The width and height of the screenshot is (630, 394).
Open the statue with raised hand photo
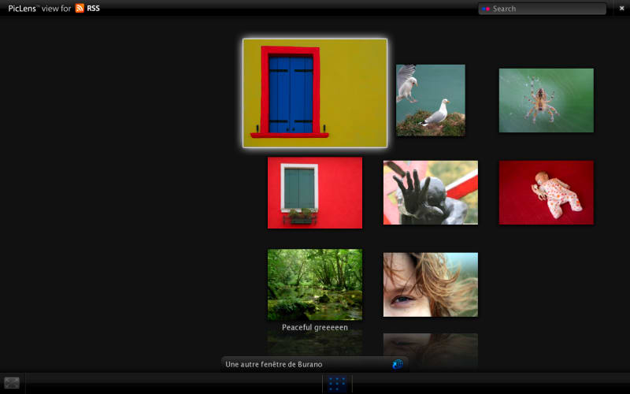(431, 192)
